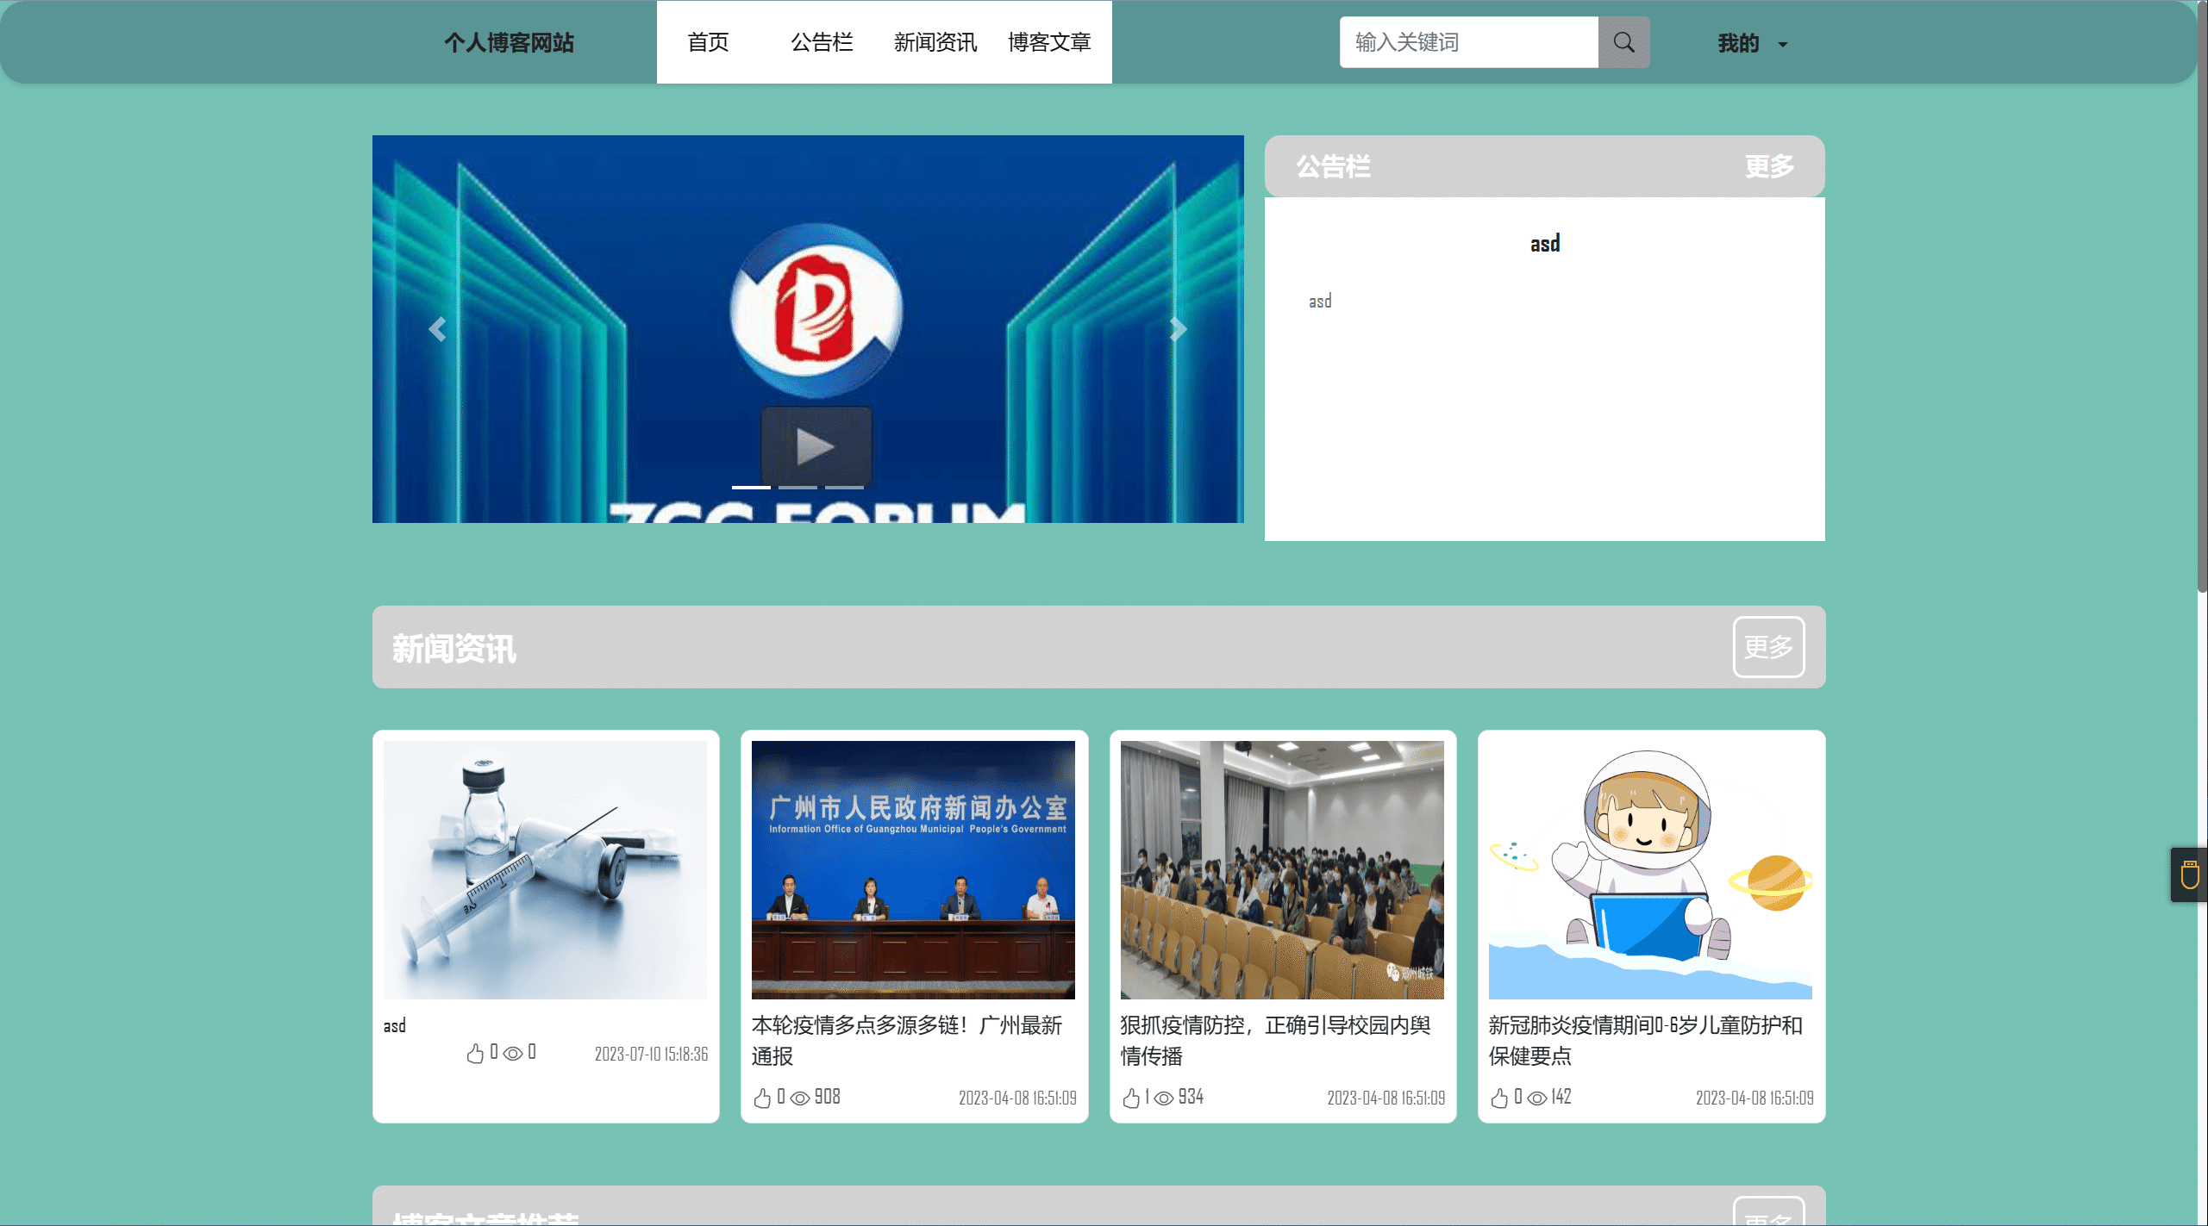Focus the 输入关键词 search field
The width and height of the screenshot is (2208, 1226).
click(1468, 42)
